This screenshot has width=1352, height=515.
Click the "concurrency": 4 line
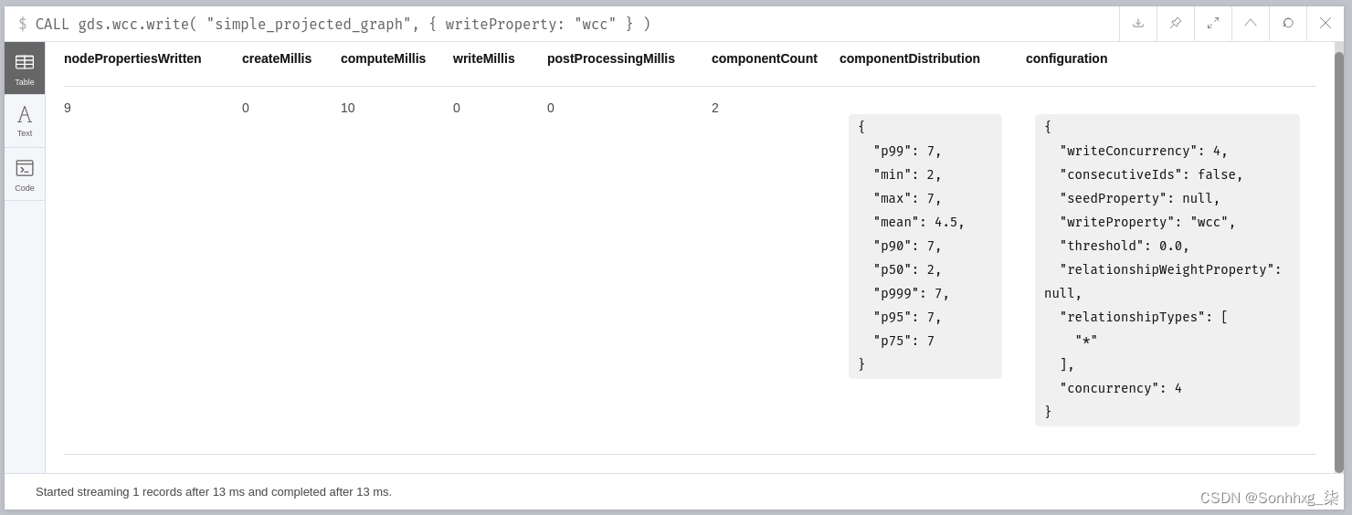click(1121, 388)
